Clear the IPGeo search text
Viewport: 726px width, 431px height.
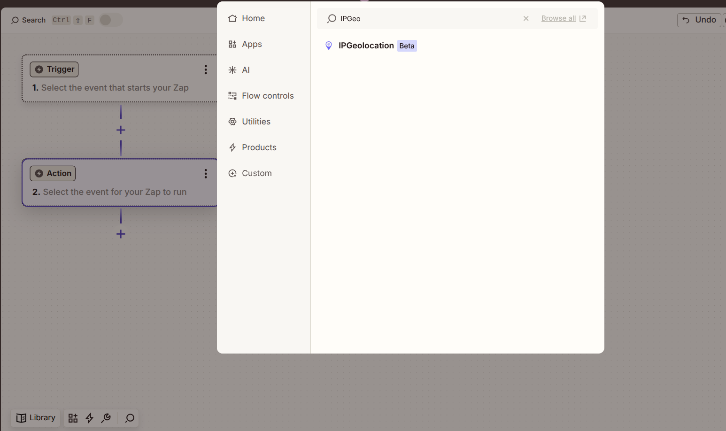click(526, 18)
